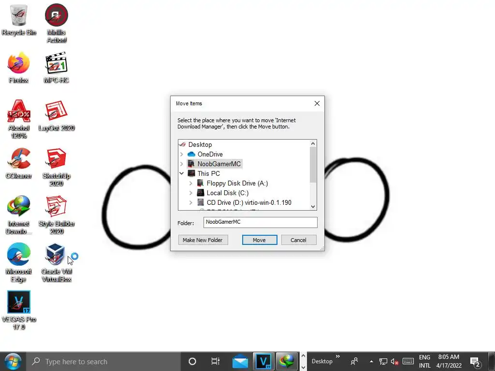The height and width of the screenshot is (371, 495).
Task: Expand the Local Disk (C:) node
Action: coord(190,193)
